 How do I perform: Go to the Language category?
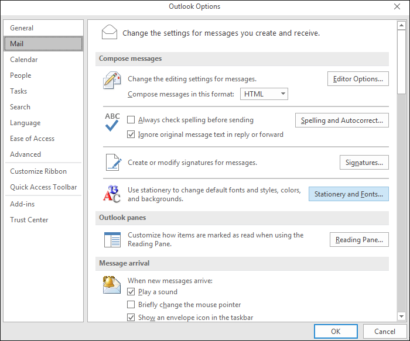(43, 123)
